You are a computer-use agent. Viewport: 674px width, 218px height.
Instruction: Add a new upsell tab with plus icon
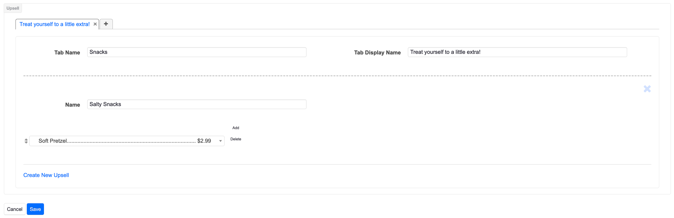[106, 24]
